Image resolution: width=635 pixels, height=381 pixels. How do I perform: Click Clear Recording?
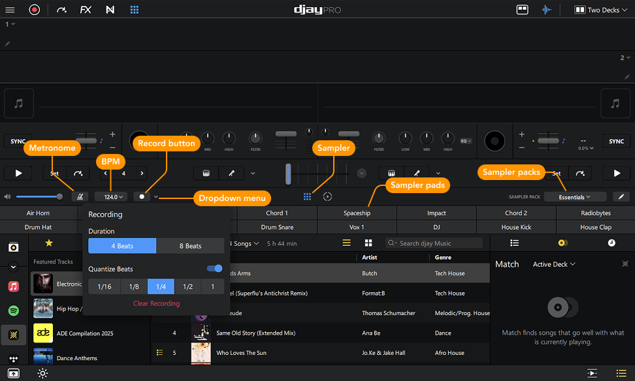click(x=156, y=303)
